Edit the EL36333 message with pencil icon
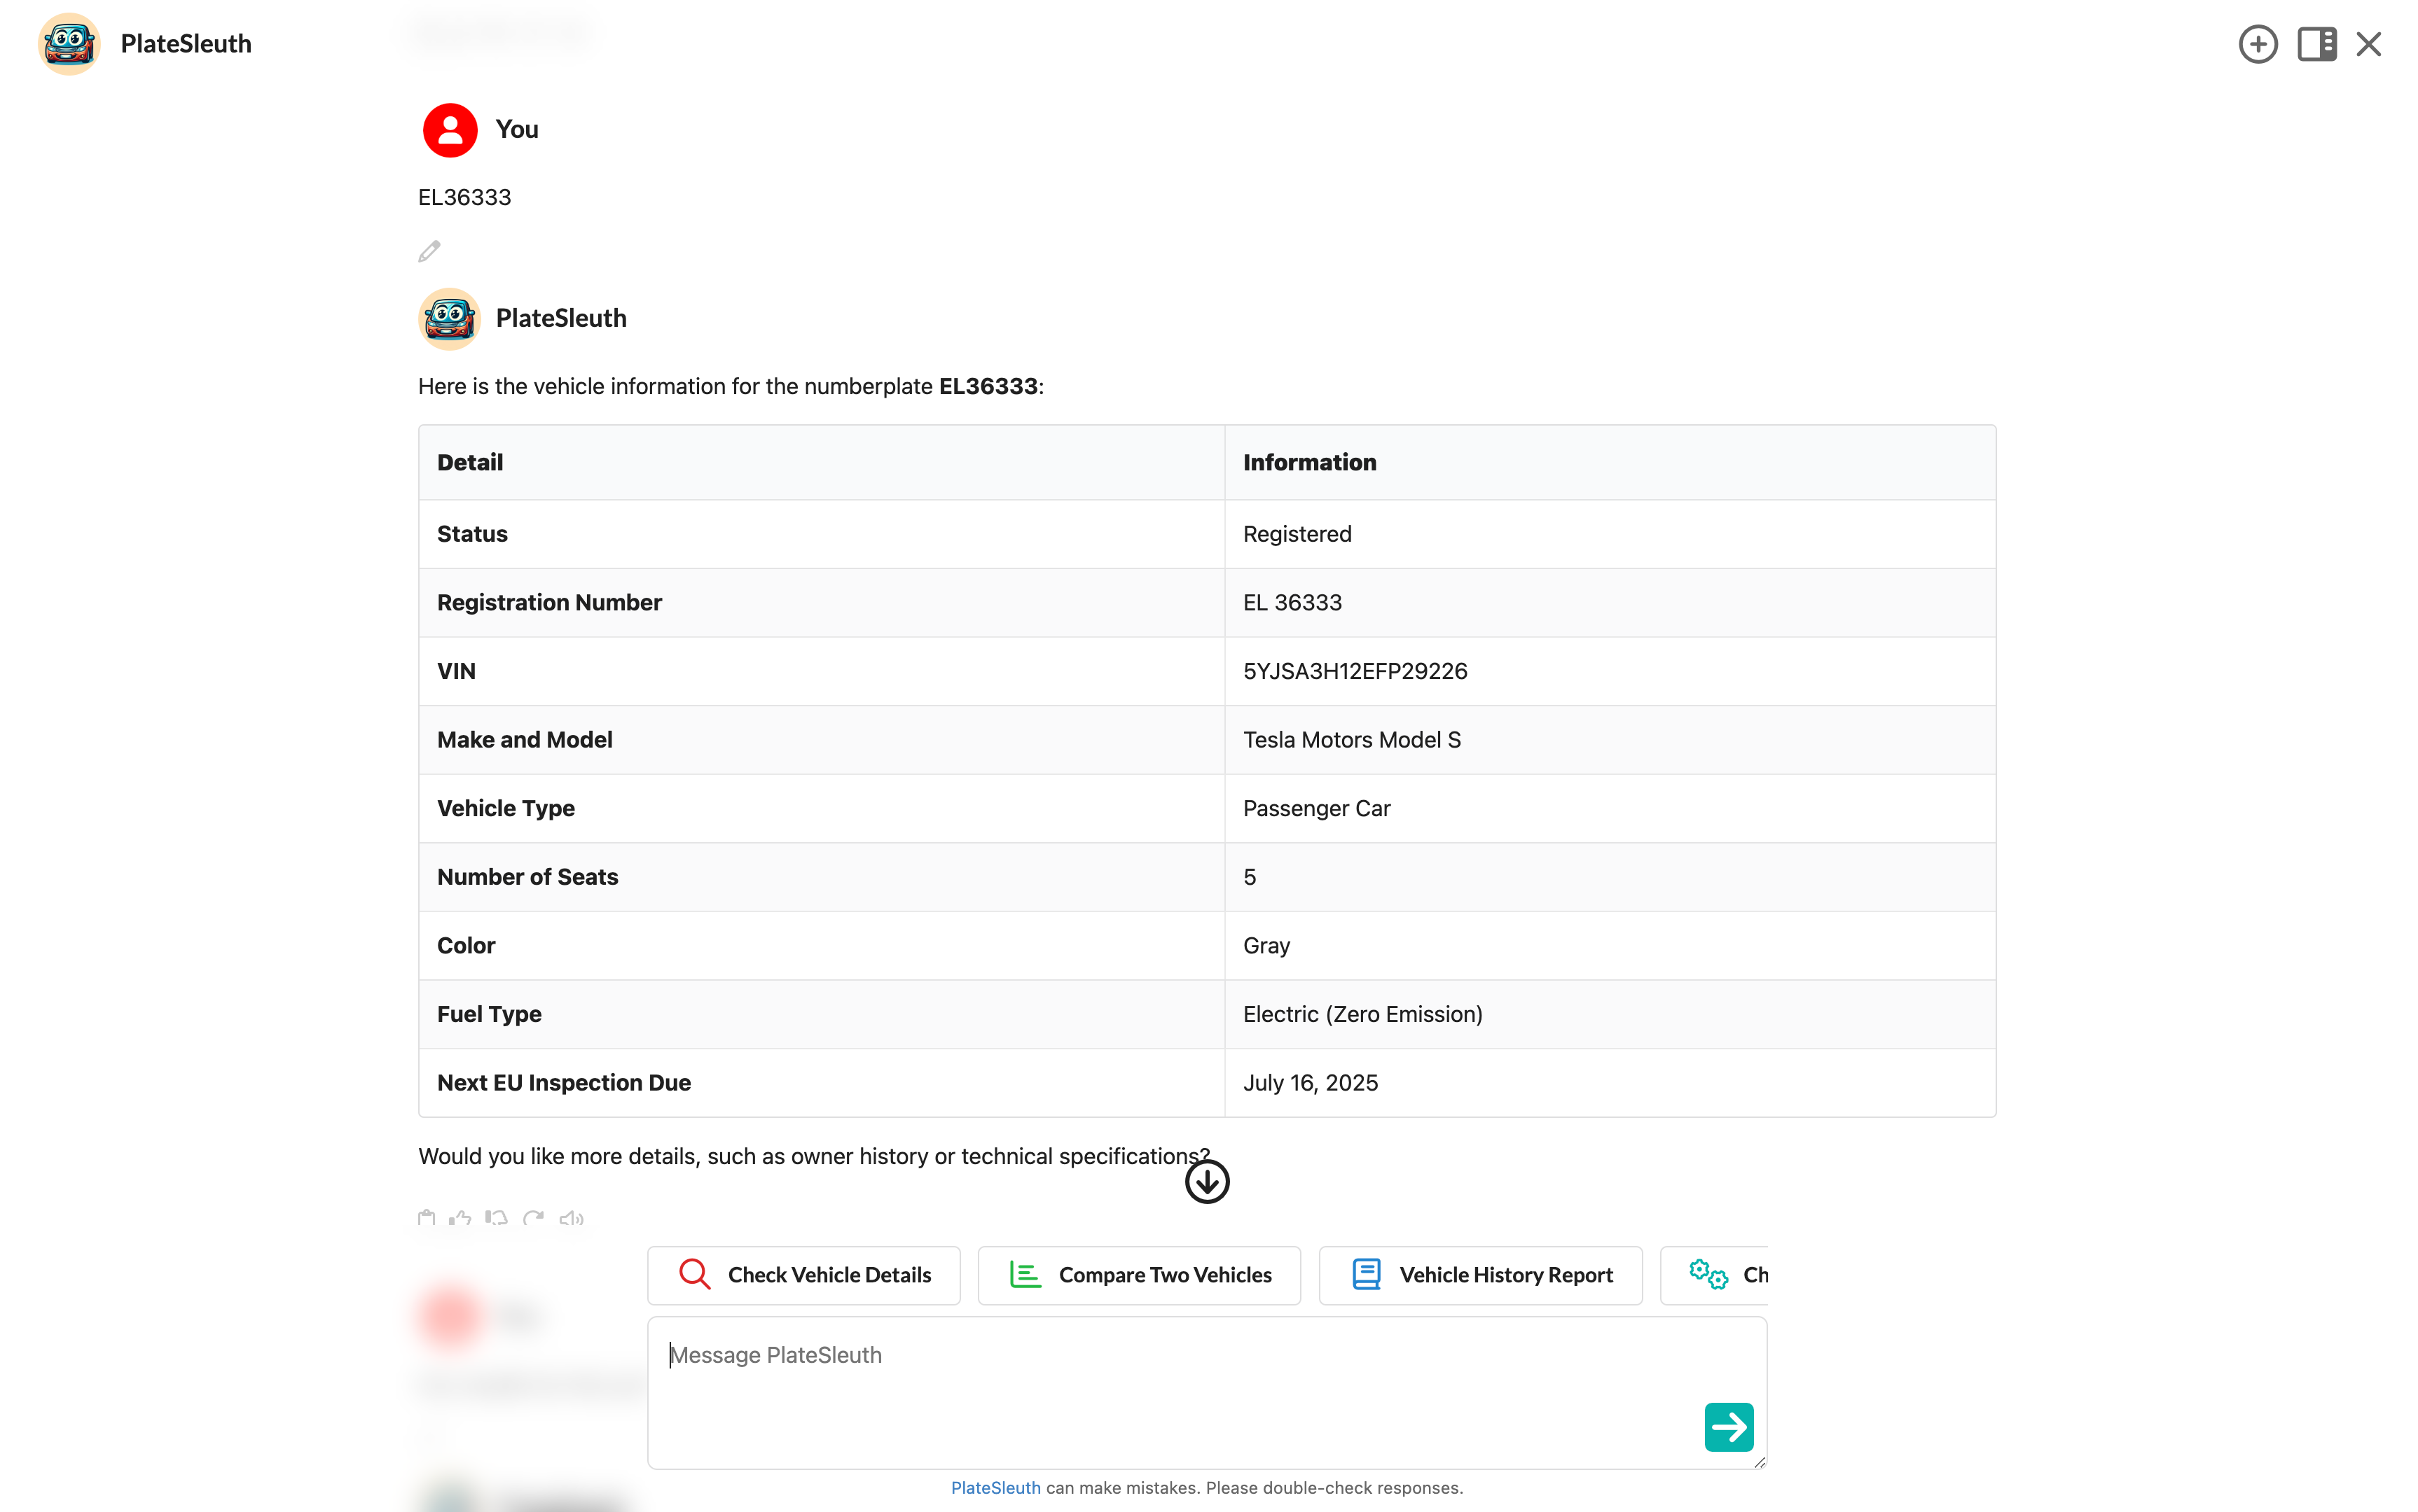The width and height of the screenshot is (2418, 1512). pos(429,251)
